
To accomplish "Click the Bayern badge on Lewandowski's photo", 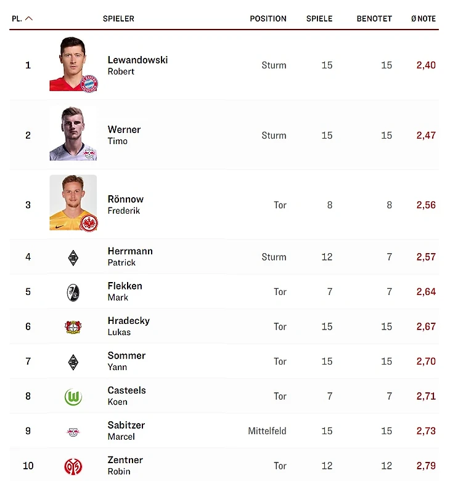I will tap(89, 83).
